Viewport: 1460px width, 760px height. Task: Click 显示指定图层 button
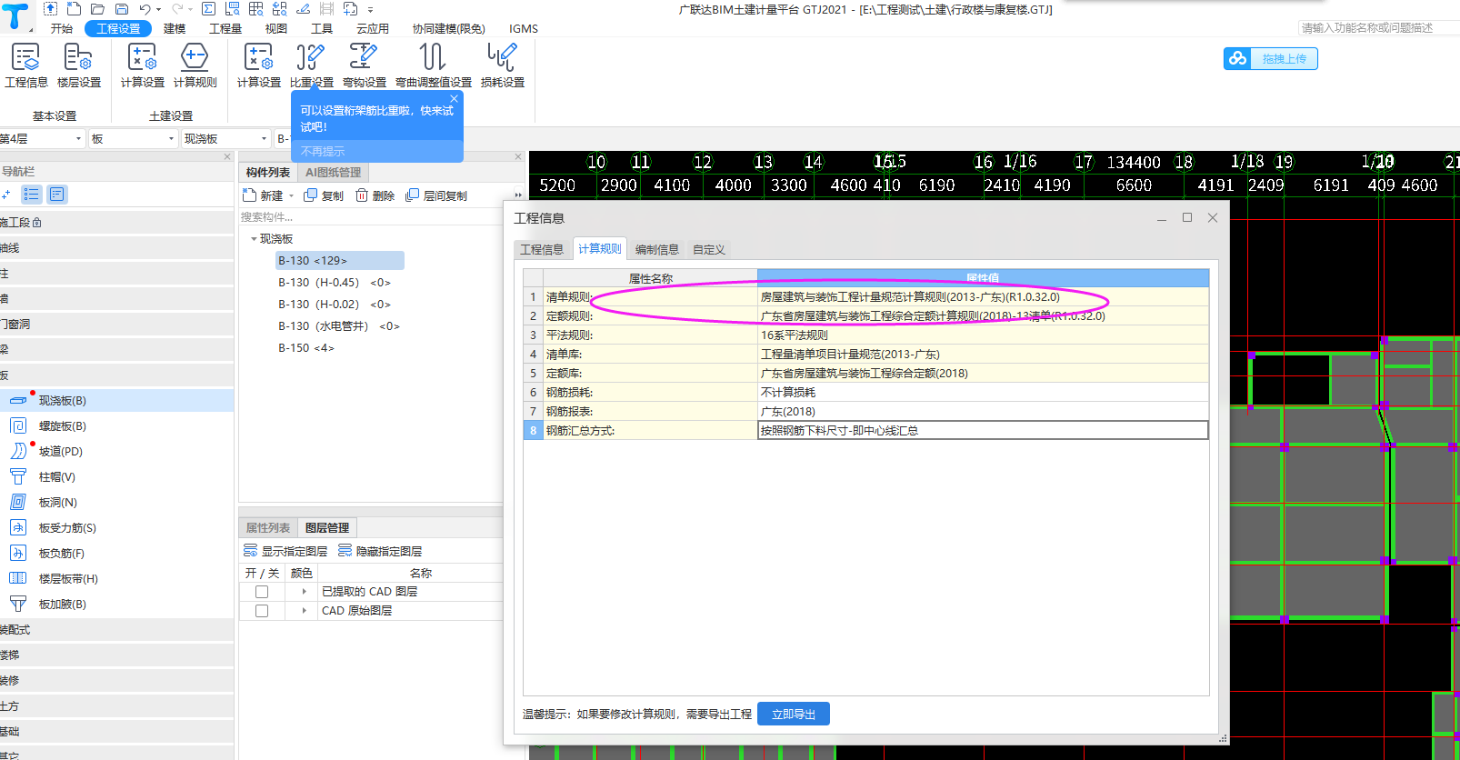tap(285, 551)
